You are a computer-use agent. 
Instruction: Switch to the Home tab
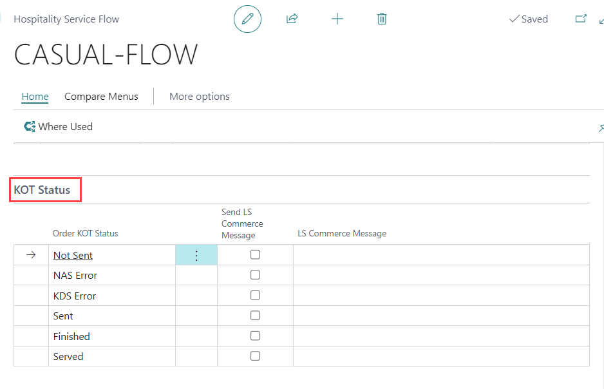click(x=35, y=96)
